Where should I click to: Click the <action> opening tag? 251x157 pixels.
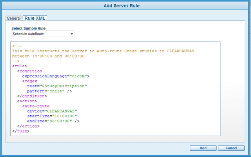tap(27, 101)
